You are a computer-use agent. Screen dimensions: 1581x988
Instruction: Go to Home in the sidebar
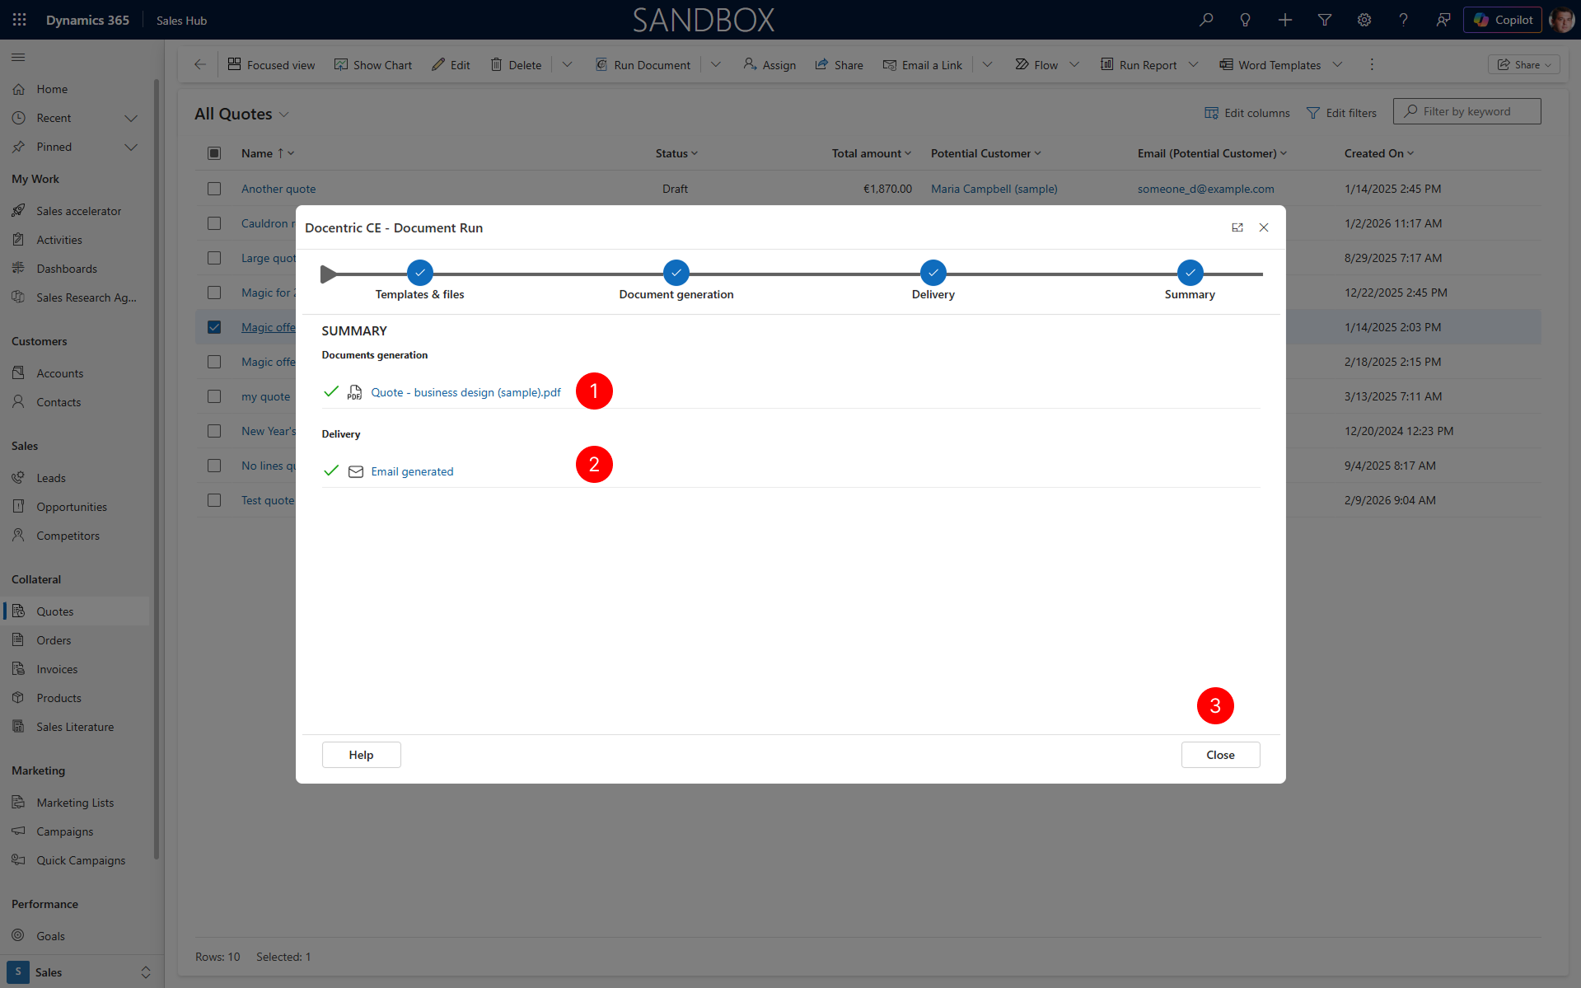[x=52, y=89]
